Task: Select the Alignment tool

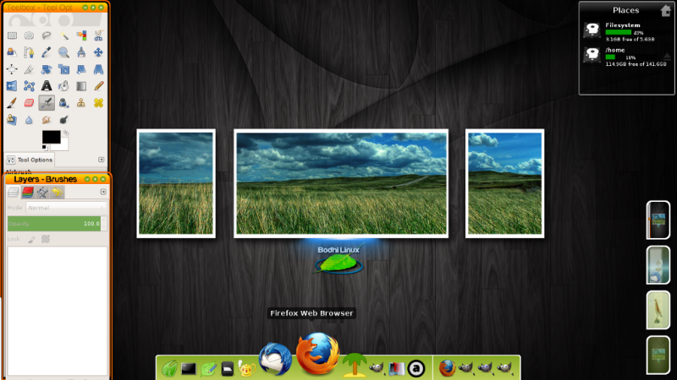Action: [12, 69]
